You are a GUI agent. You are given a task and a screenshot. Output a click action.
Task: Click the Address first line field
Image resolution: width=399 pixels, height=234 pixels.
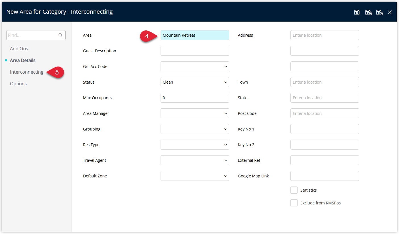(325, 35)
